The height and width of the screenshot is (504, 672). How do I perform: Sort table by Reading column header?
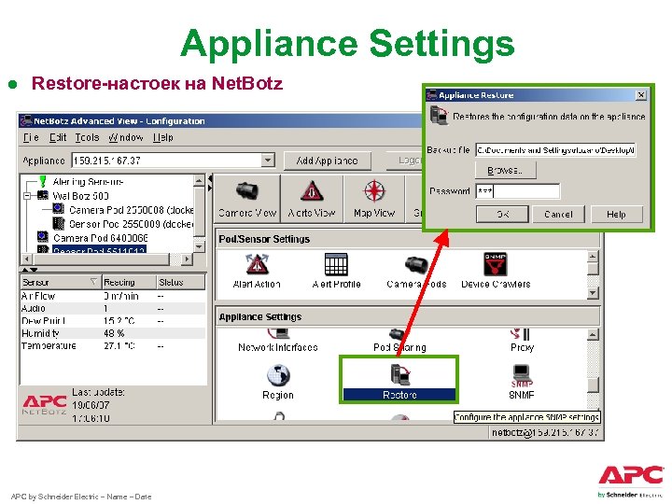(129, 282)
